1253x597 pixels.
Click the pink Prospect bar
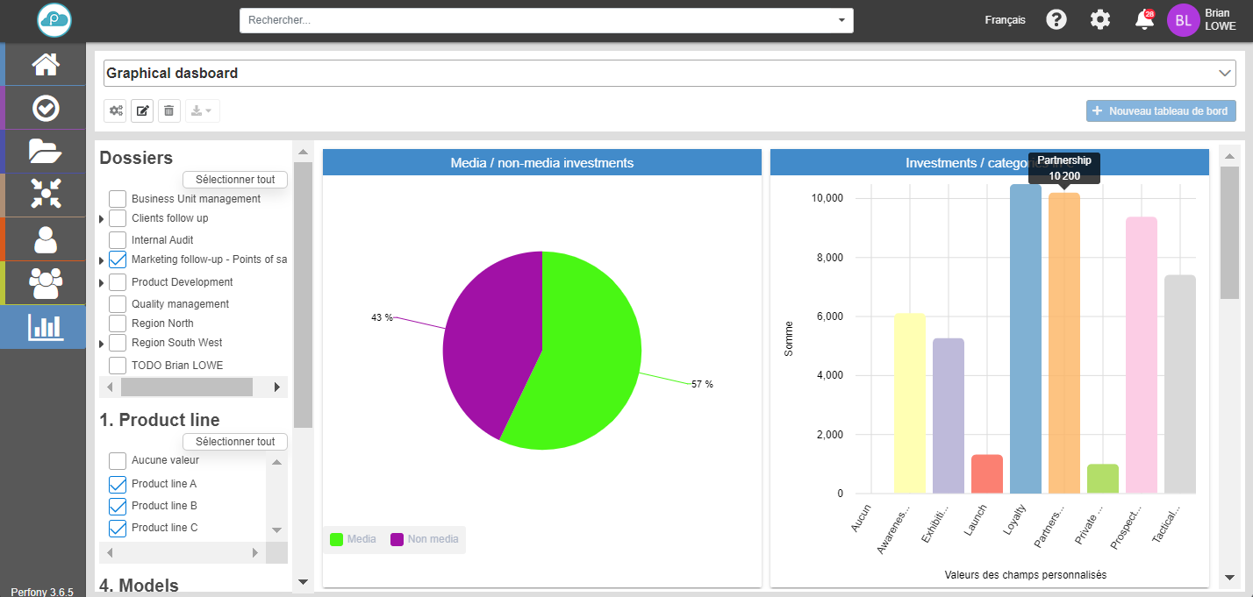click(1142, 355)
